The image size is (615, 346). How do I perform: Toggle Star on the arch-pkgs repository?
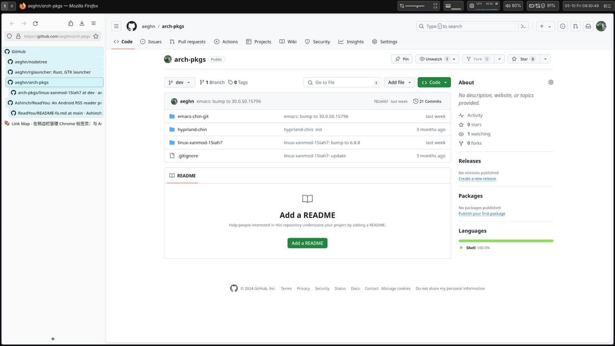tap(524, 59)
